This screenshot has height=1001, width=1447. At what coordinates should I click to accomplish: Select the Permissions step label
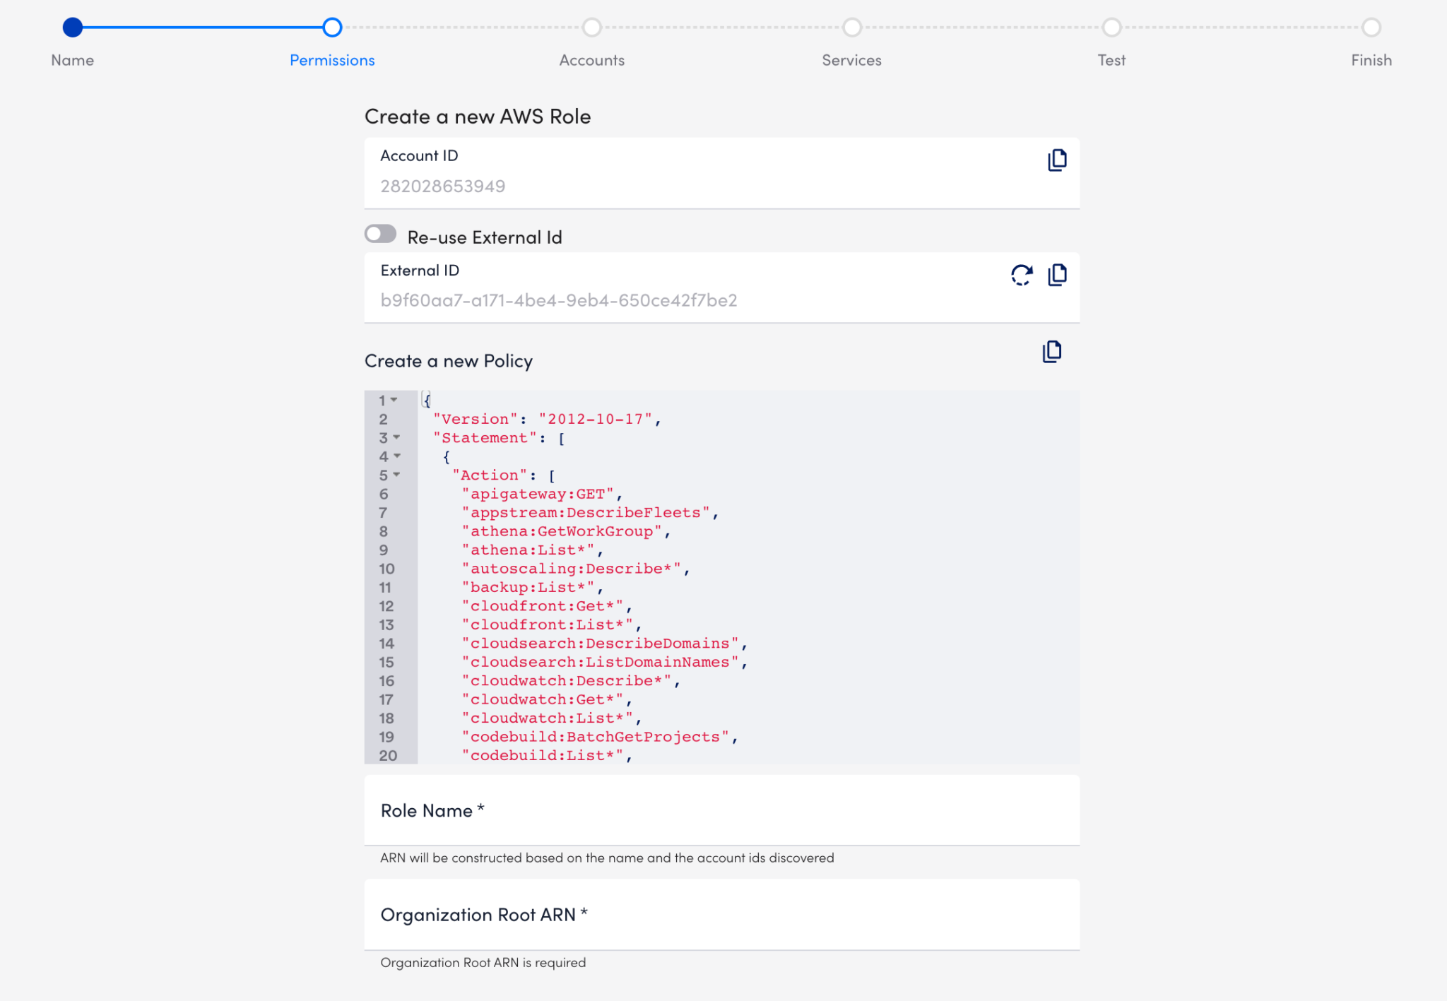tap(332, 60)
